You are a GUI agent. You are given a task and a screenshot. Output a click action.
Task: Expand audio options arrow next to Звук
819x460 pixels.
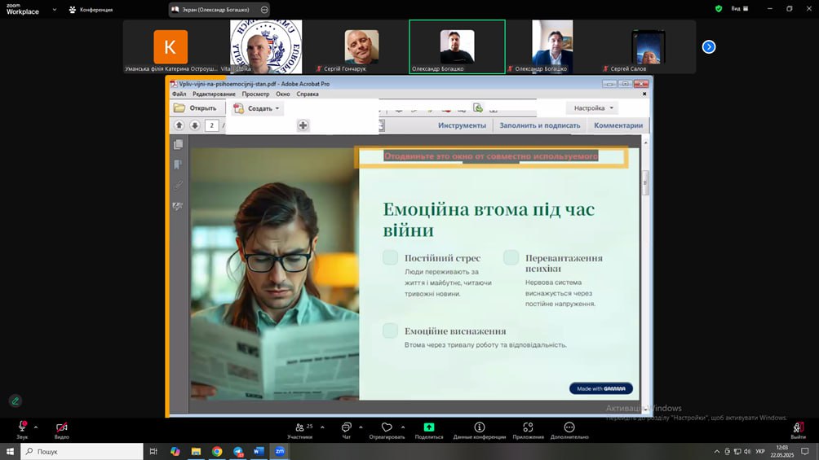point(36,427)
